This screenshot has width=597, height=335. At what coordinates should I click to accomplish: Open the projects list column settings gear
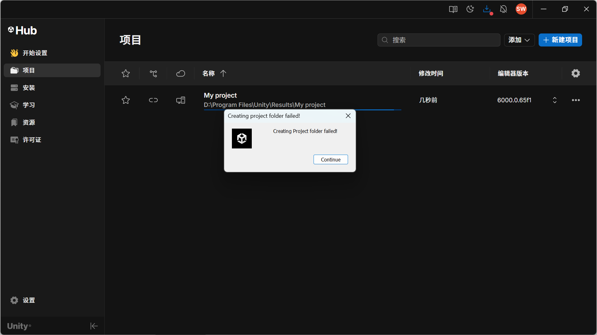576,73
